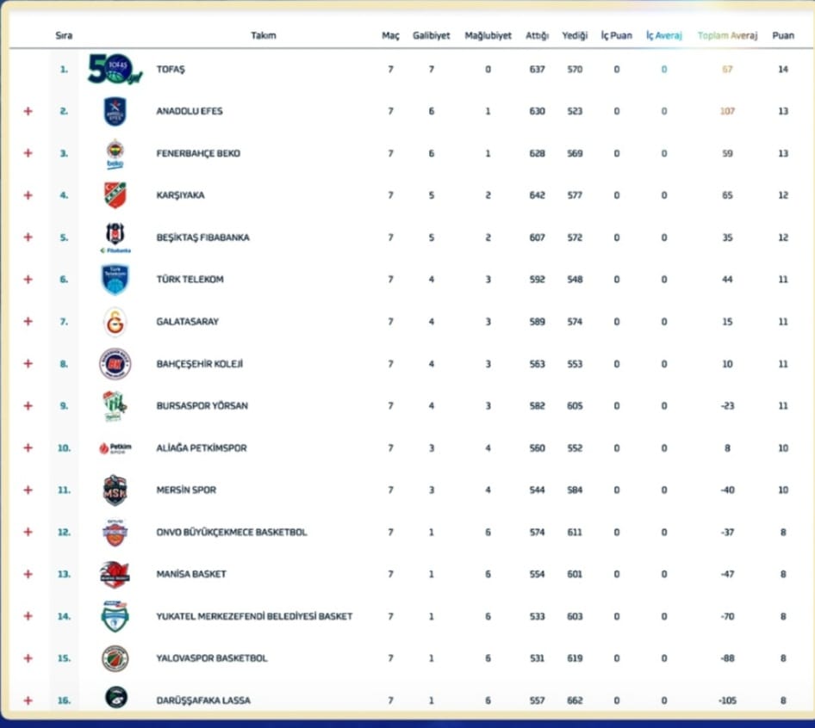Expand the Manisa Basket row

tap(28, 574)
